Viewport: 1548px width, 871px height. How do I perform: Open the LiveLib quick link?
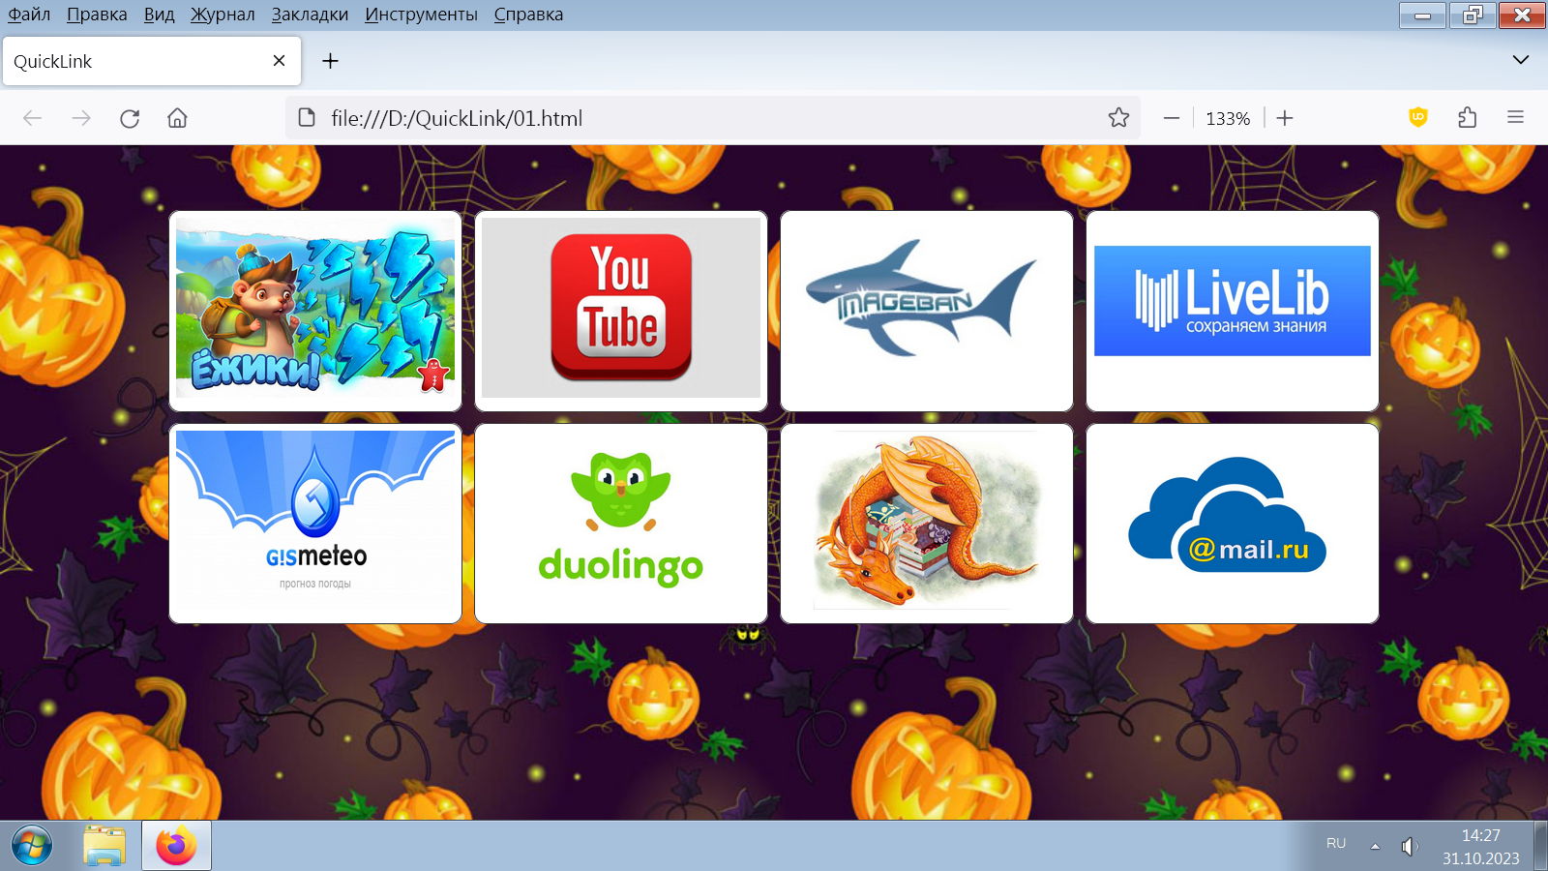1232,311
